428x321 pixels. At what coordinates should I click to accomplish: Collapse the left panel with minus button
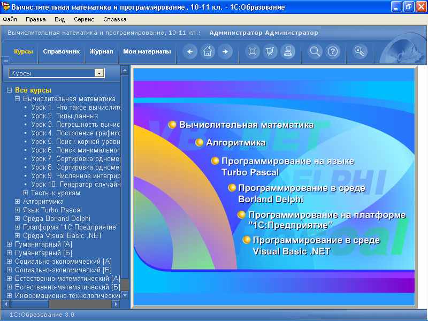click(6, 60)
